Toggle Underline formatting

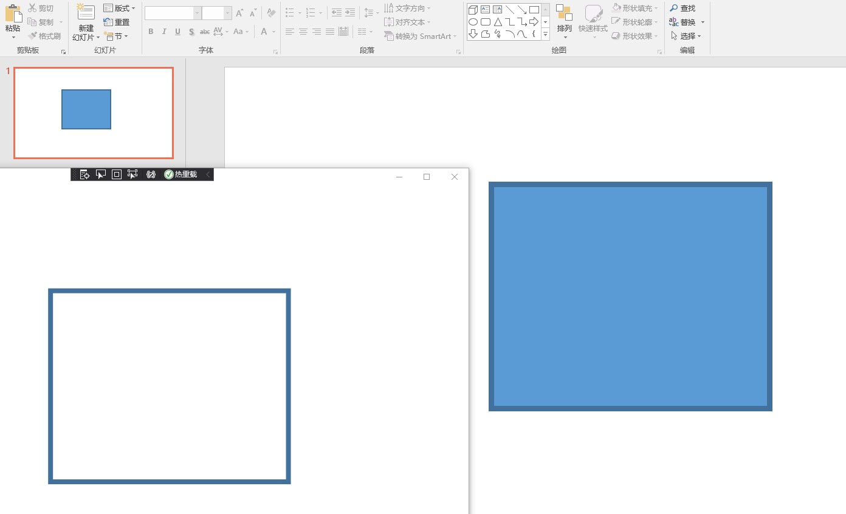[x=177, y=32]
